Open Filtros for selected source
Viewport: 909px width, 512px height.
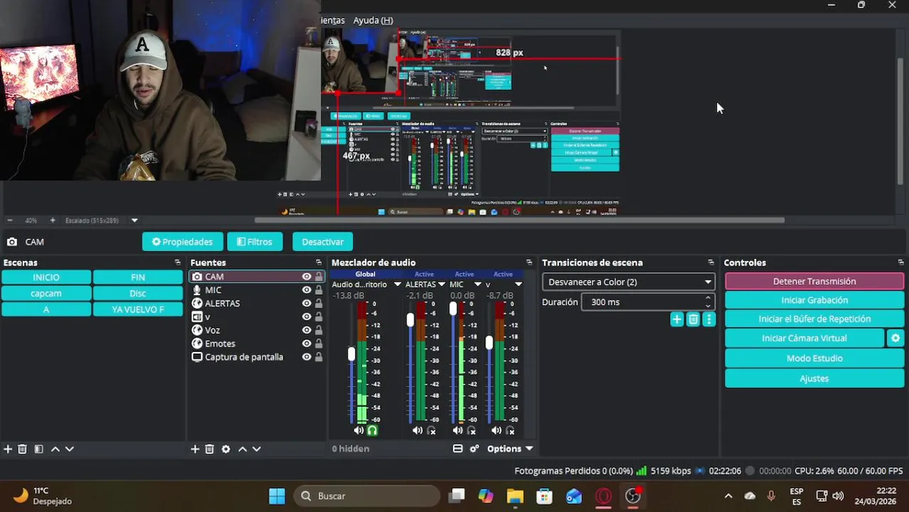point(254,242)
